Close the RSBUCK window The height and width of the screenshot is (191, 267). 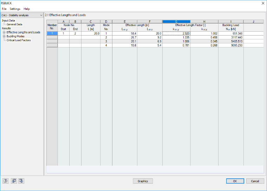pyautogui.click(x=263, y=3)
